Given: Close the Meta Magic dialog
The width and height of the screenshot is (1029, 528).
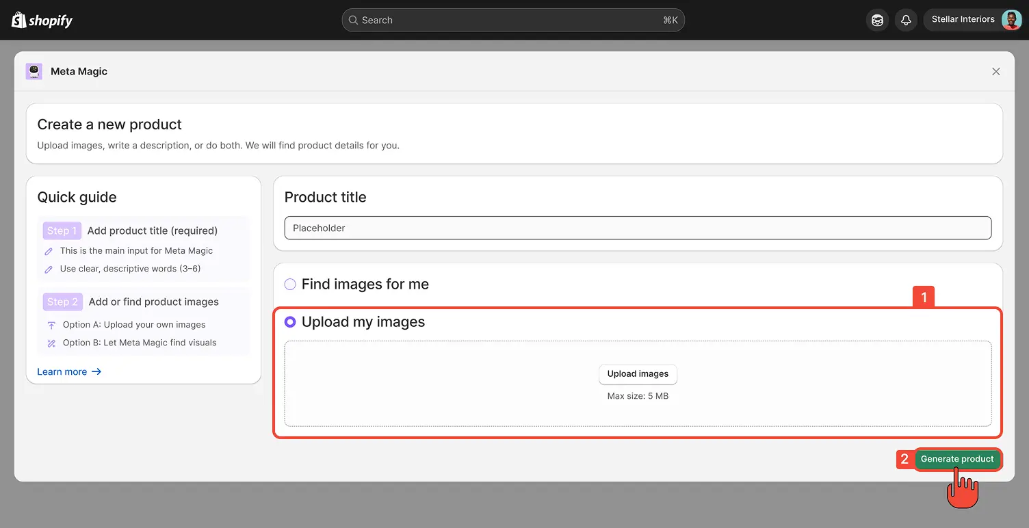Looking at the screenshot, I should pyautogui.click(x=996, y=71).
